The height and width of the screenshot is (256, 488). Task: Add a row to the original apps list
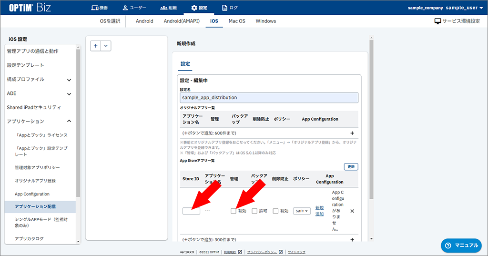click(x=352, y=133)
